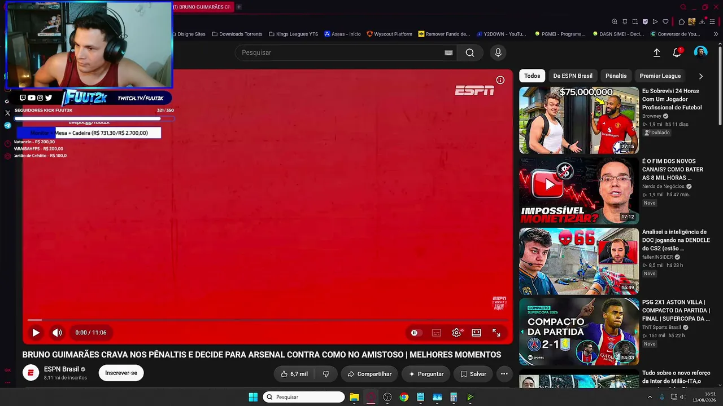This screenshot has height=406, width=723.
Task: Open more actions three-dot menu below video
Action: coord(504,374)
